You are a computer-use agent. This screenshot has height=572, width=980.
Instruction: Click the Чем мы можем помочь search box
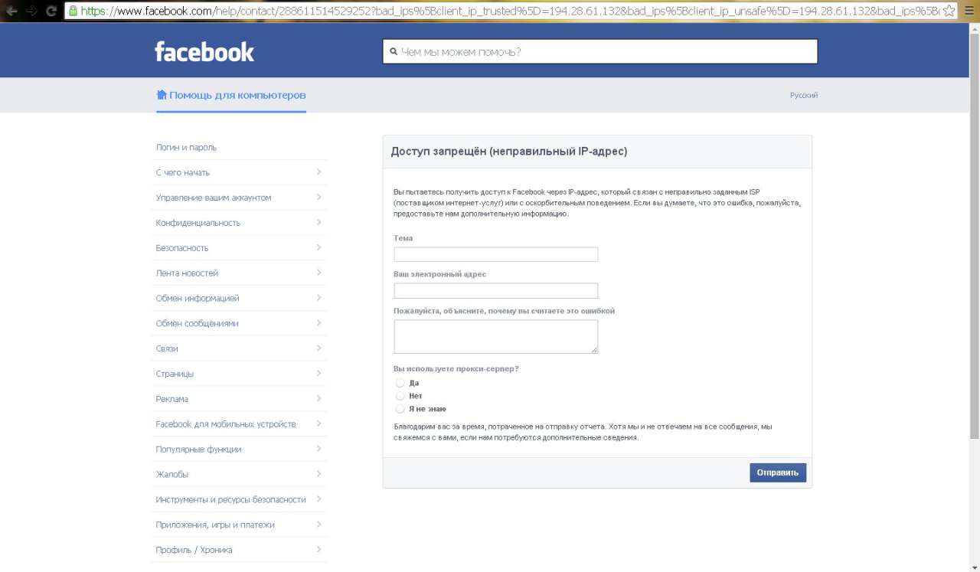pyautogui.click(x=600, y=51)
